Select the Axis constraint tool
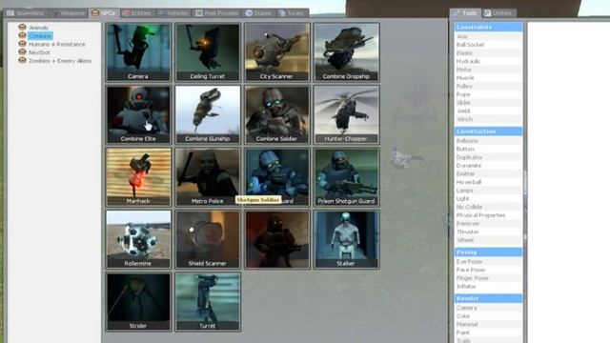The image size is (610, 343). pyautogui.click(x=488, y=36)
